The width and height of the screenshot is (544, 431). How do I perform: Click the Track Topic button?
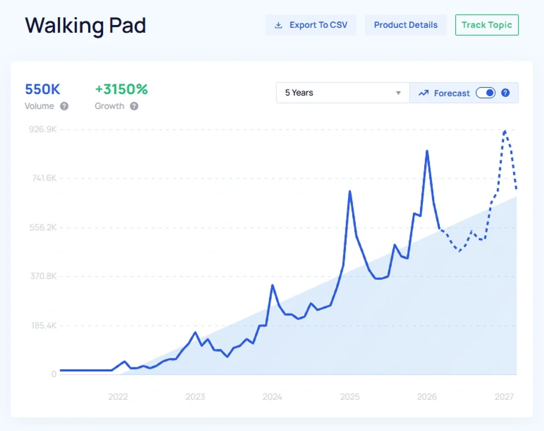tap(486, 25)
